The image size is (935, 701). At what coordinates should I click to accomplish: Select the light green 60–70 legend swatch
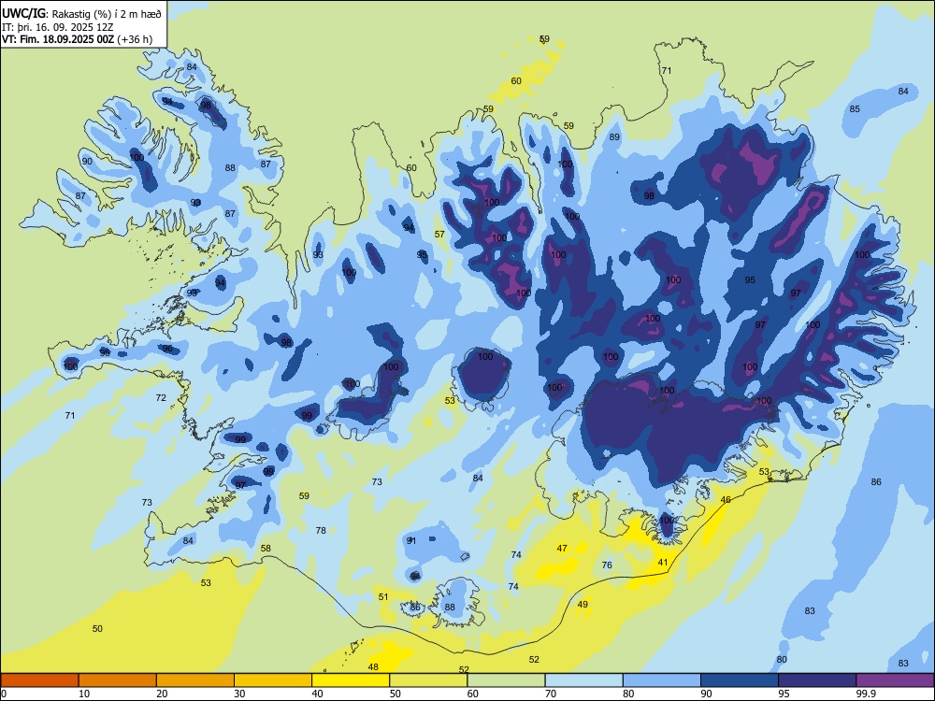506,680
